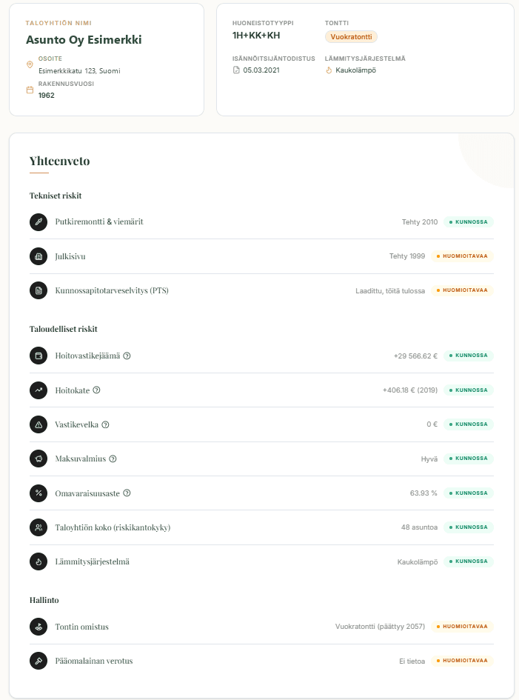Image resolution: width=519 pixels, height=700 pixels.
Task: Click the Tontin omistus icon
Action: [x=38, y=627]
